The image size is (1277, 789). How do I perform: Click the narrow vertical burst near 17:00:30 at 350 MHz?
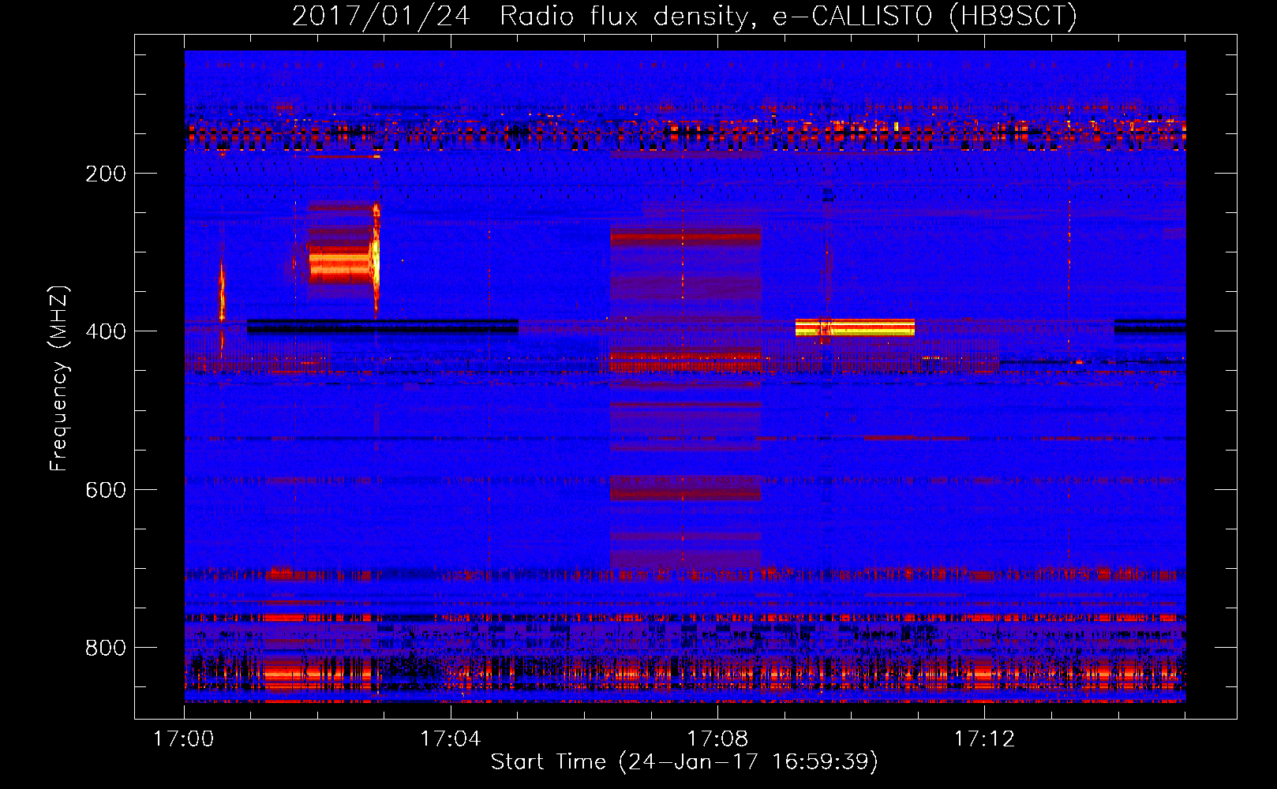[x=222, y=290]
